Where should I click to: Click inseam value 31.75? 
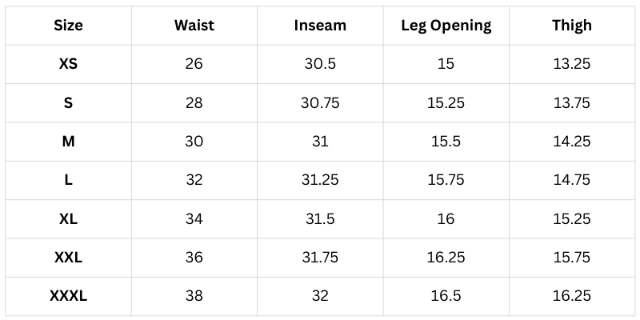[x=321, y=258]
